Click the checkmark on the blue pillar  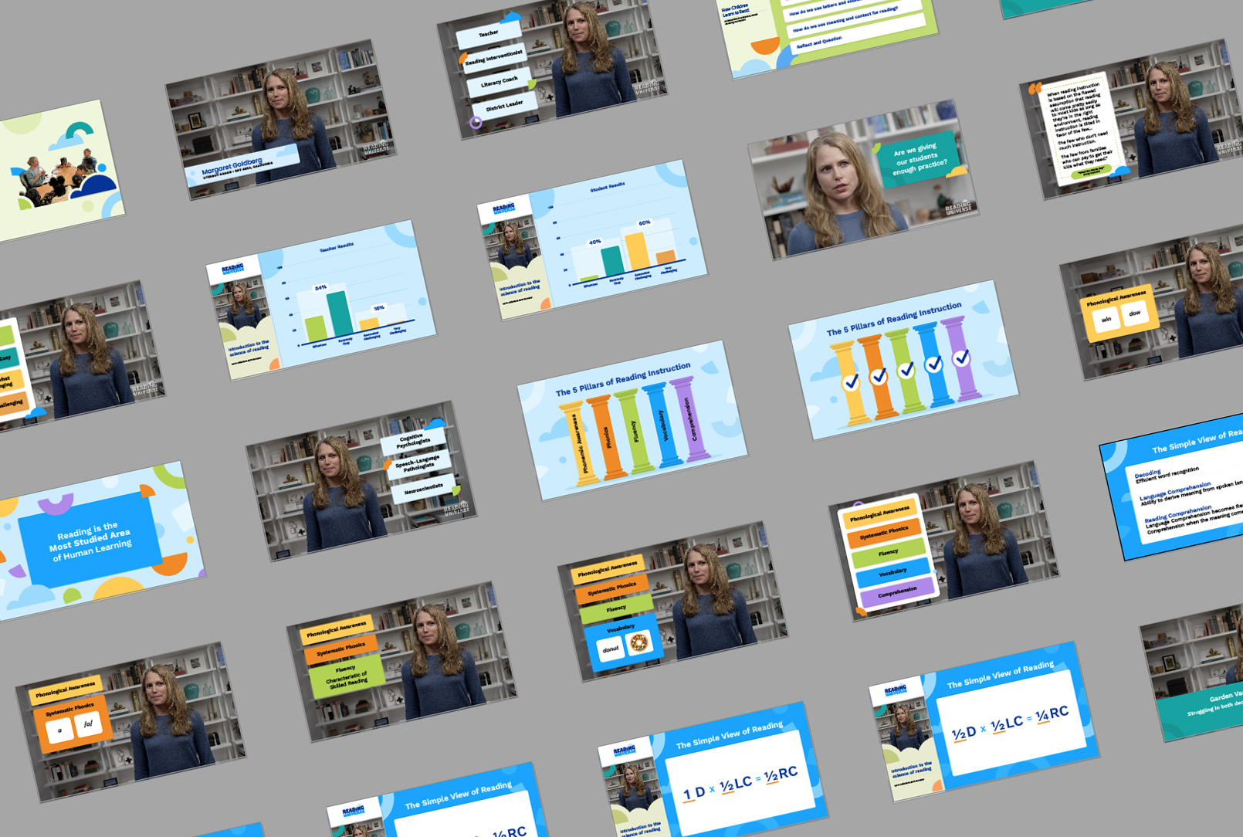[933, 363]
